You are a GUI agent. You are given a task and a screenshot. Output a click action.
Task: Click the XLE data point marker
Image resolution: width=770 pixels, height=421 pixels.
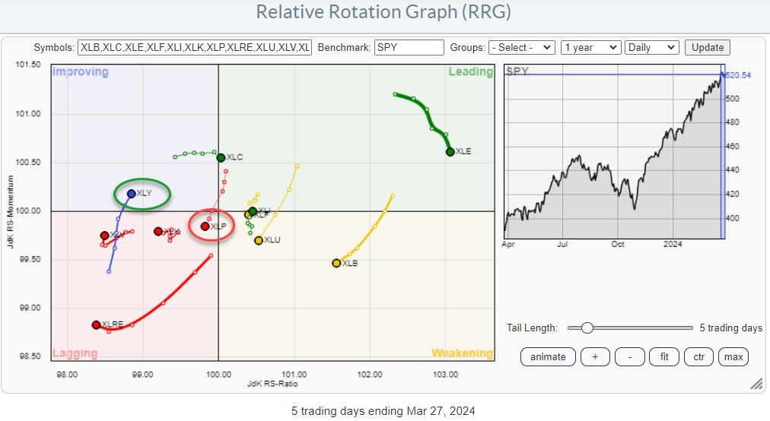pos(450,152)
